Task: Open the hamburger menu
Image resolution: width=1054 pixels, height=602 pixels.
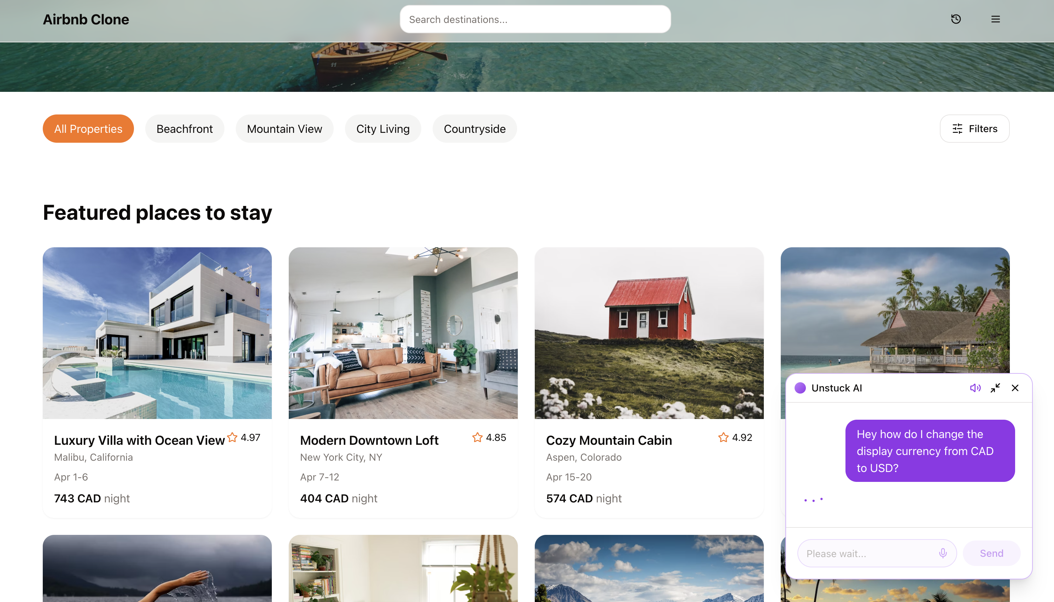Action: (995, 19)
